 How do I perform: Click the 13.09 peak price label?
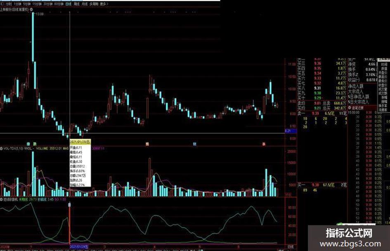40,14
